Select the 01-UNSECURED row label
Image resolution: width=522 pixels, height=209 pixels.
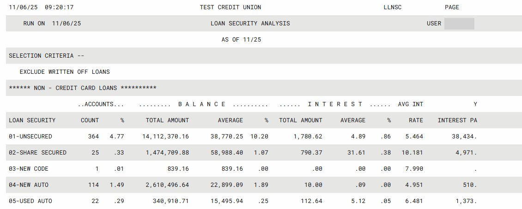[30, 137]
